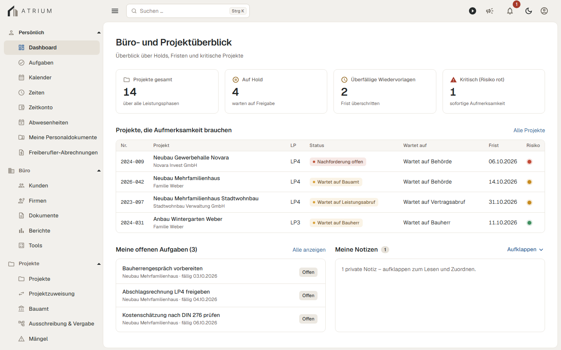561x350 pixels.
Task: Go to Kunden in the sidebar
Action: coord(52,185)
